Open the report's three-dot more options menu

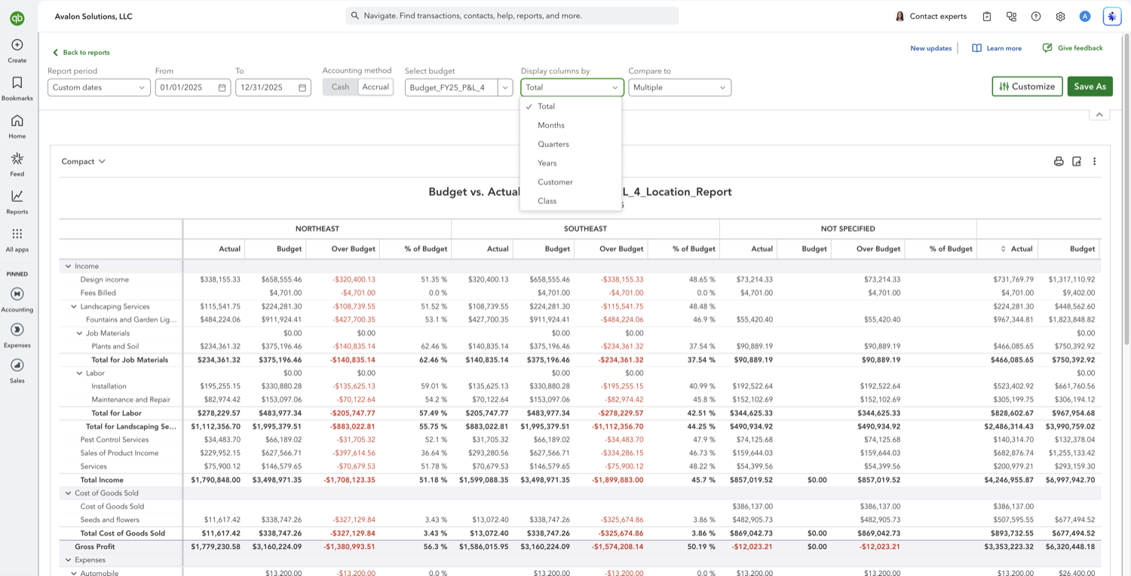pos(1095,161)
